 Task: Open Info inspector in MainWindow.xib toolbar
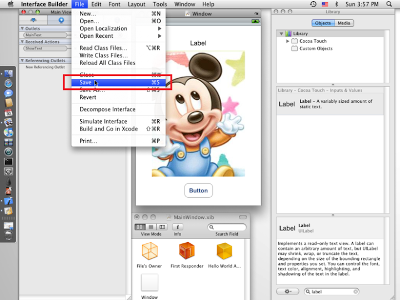tap(178, 227)
